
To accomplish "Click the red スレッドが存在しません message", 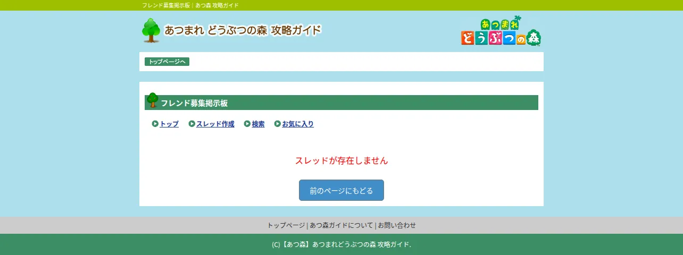I will tap(341, 160).
